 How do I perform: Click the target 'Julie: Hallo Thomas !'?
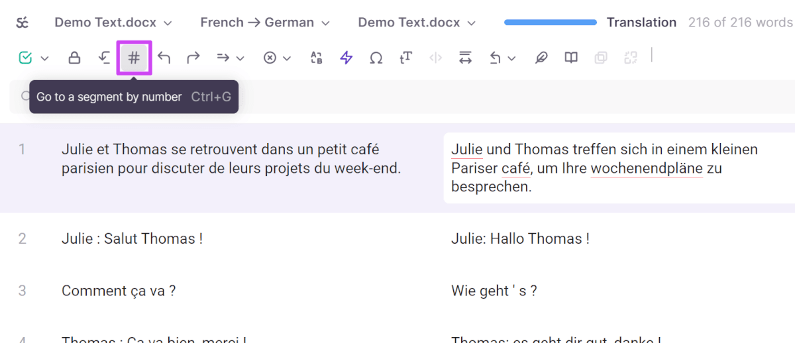pos(520,238)
